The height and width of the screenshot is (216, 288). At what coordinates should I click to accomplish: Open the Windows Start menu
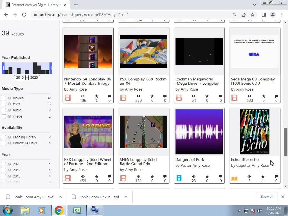coord(7,210)
